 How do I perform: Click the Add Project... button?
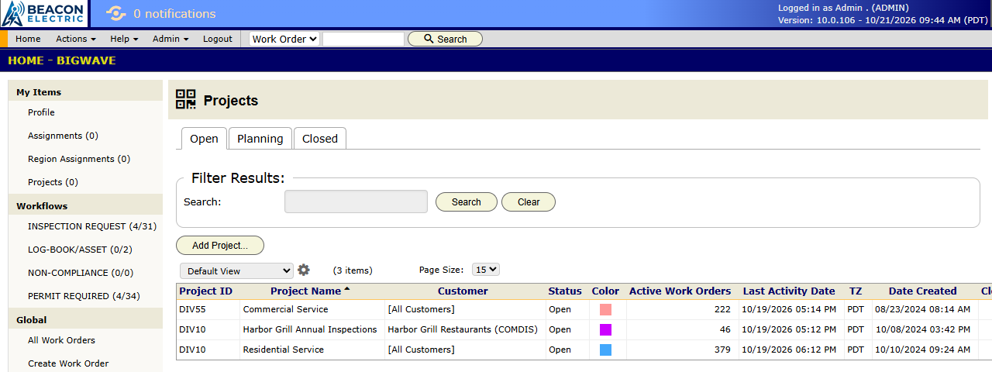tap(220, 246)
